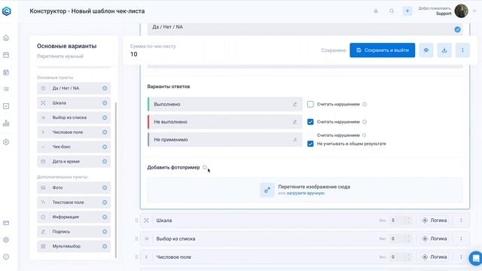Screen dimensions: 482x271
Task: Select Чек-бокс item in left panel
Action: coord(74,147)
